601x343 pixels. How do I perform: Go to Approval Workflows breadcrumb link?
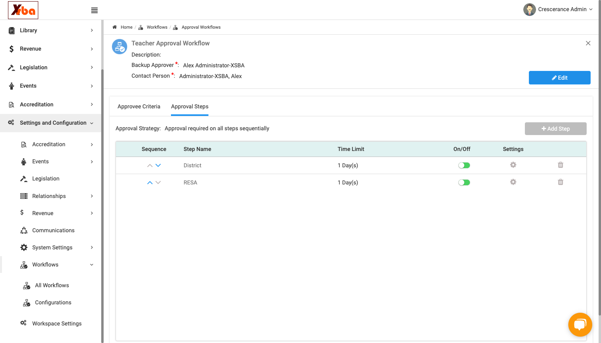tap(201, 27)
